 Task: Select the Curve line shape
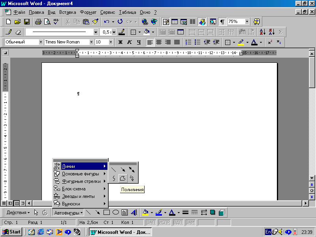(114, 179)
